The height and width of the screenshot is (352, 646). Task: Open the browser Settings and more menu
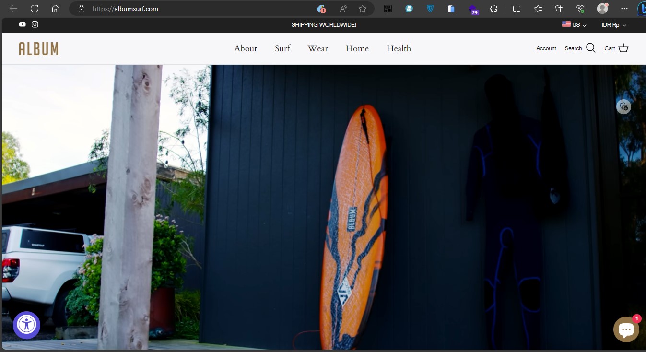point(624,9)
